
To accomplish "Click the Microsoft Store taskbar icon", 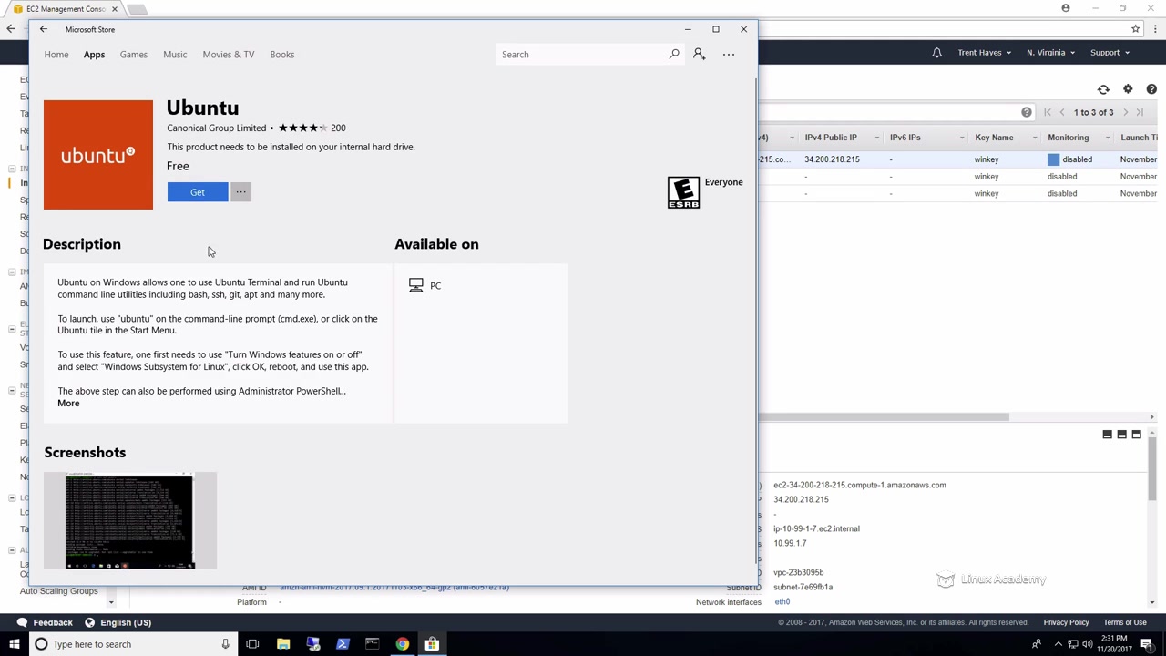I will click(x=432, y=644).
